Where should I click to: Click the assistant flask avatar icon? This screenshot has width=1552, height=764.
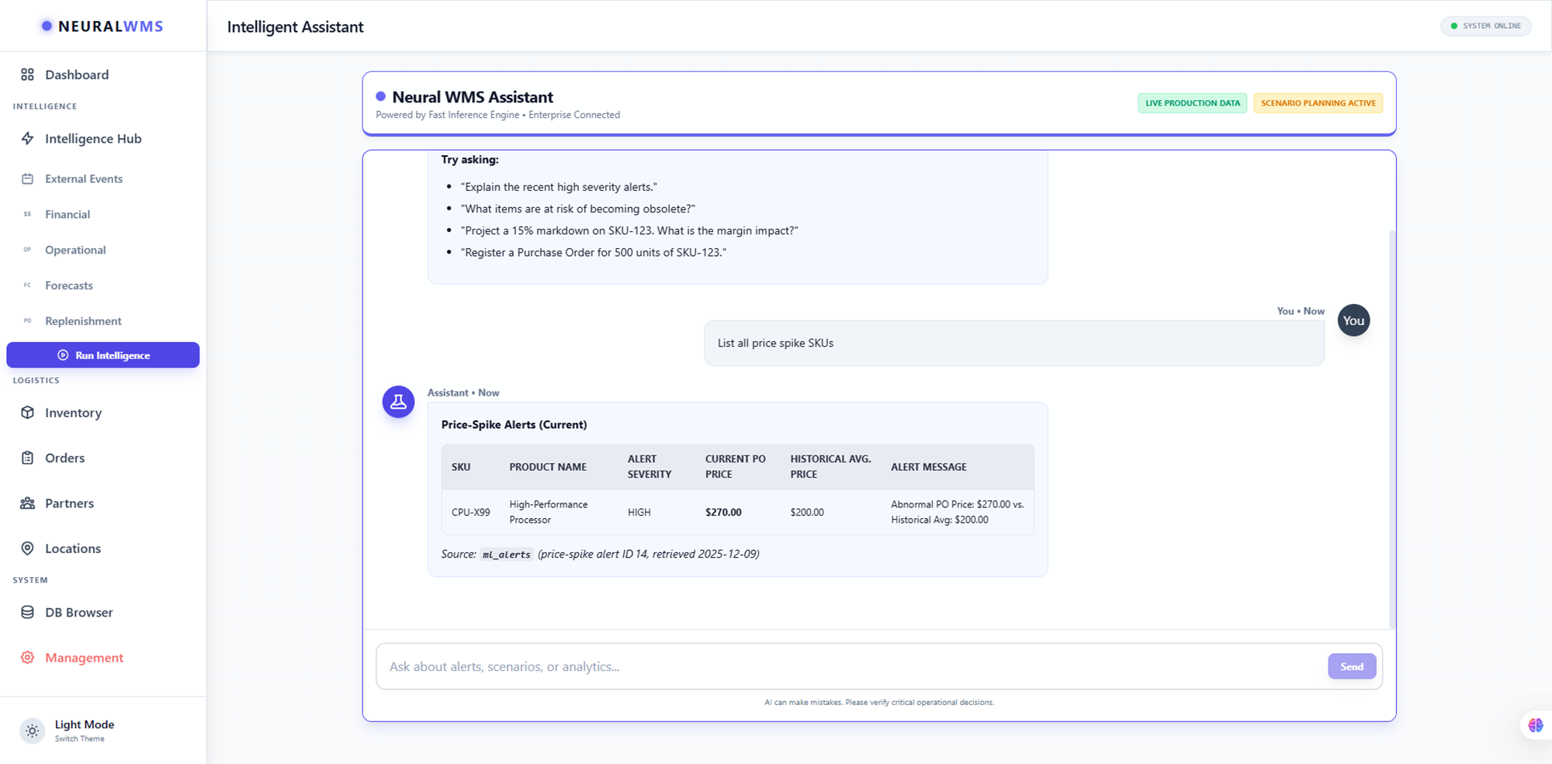(398, 402)
